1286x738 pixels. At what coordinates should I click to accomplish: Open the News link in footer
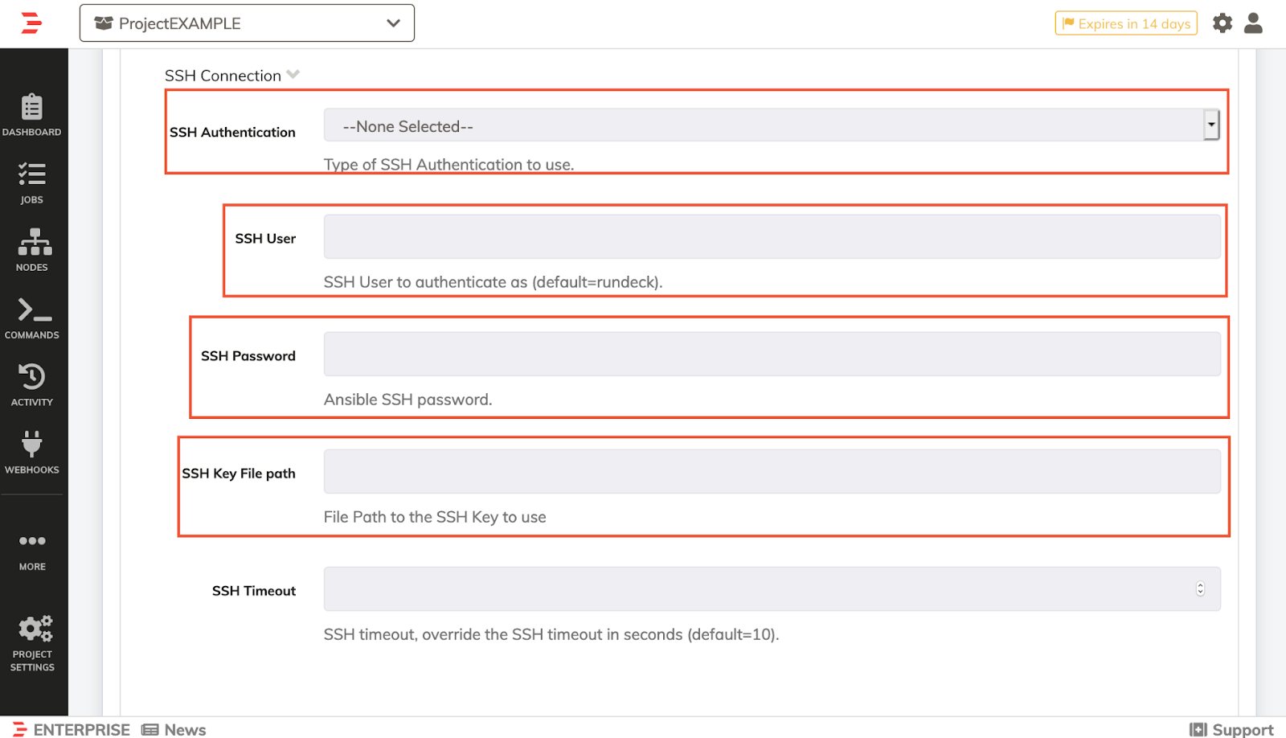click(174, 729)
